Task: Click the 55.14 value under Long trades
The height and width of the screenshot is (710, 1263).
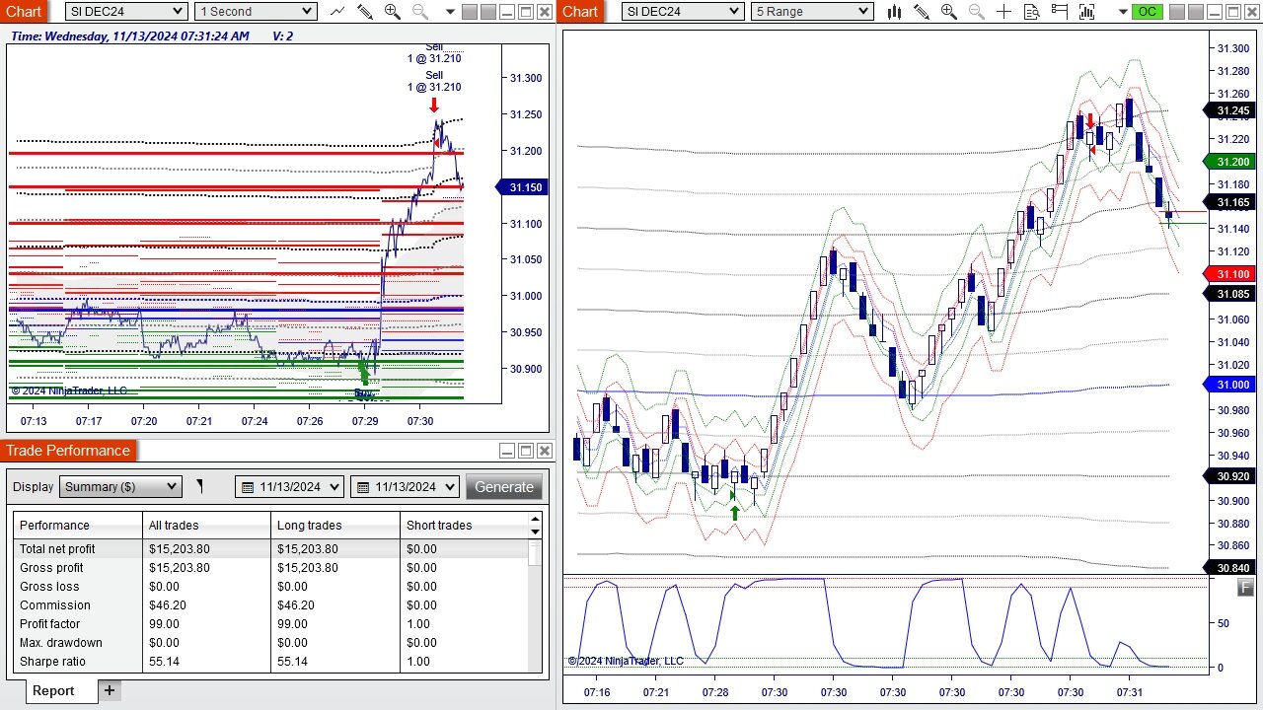Action: 293,662
